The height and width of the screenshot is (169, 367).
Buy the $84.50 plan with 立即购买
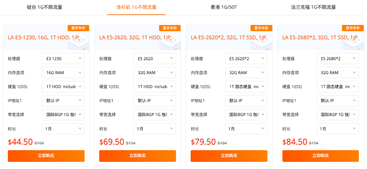(320, 156)
